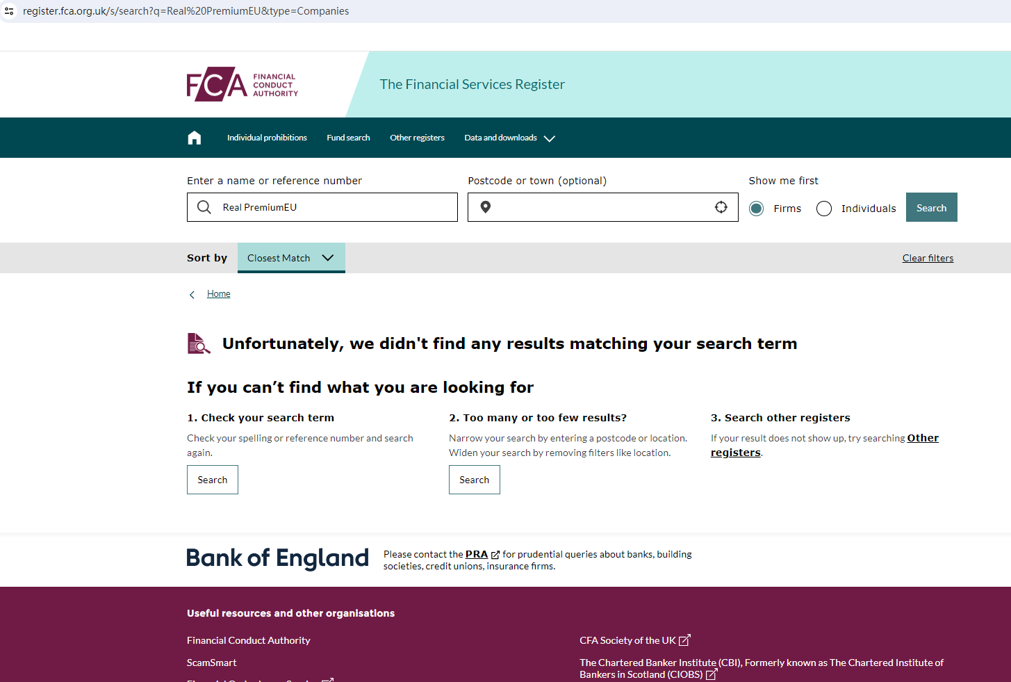
Task: Click the FCA logo
Action: click(242, 84)
